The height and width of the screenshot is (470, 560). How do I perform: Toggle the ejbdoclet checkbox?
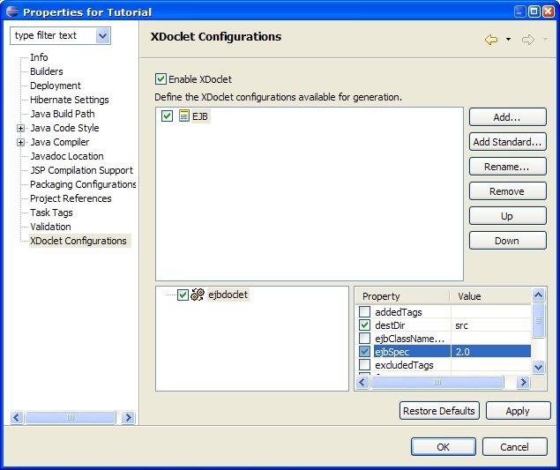coord(183,295)
